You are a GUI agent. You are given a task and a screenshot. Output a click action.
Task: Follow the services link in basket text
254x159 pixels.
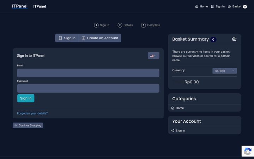coord(194,56)
